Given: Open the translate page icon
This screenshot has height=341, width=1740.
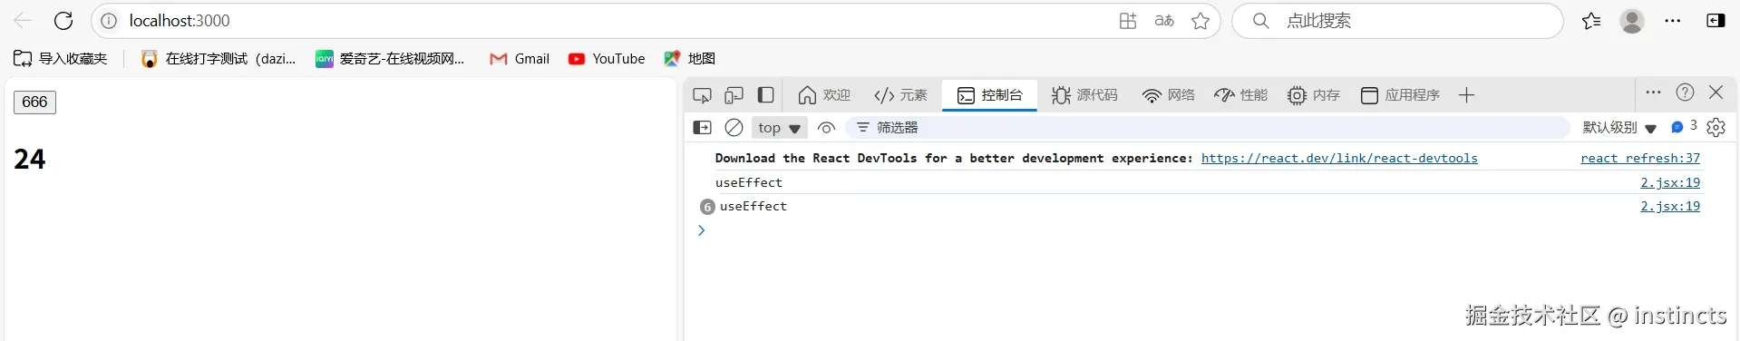Looking at the screenshot, I should click(x=1164, y=21).
